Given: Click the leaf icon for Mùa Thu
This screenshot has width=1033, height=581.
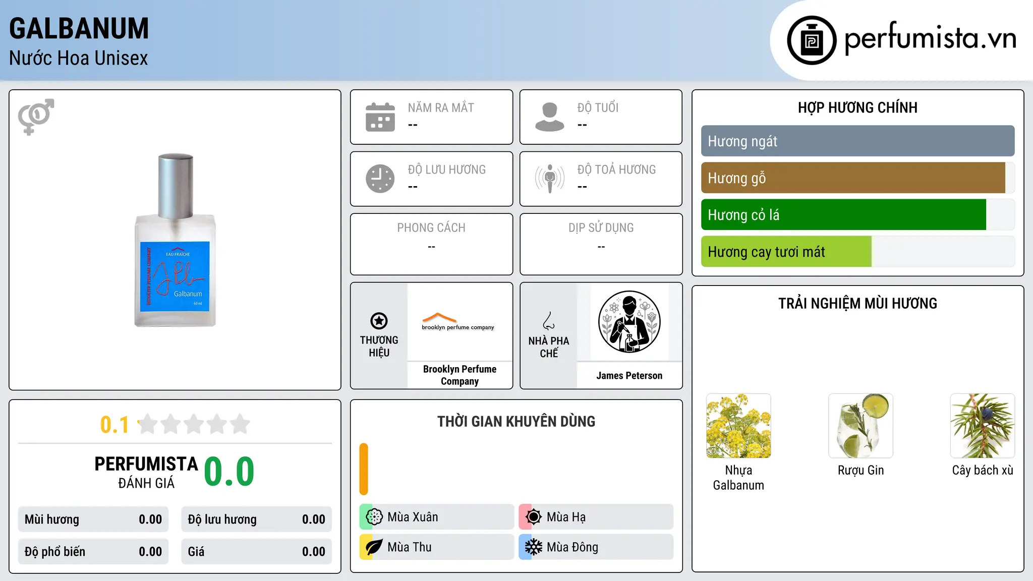Looking at the screenshot, I should click(x=374, y=547).
